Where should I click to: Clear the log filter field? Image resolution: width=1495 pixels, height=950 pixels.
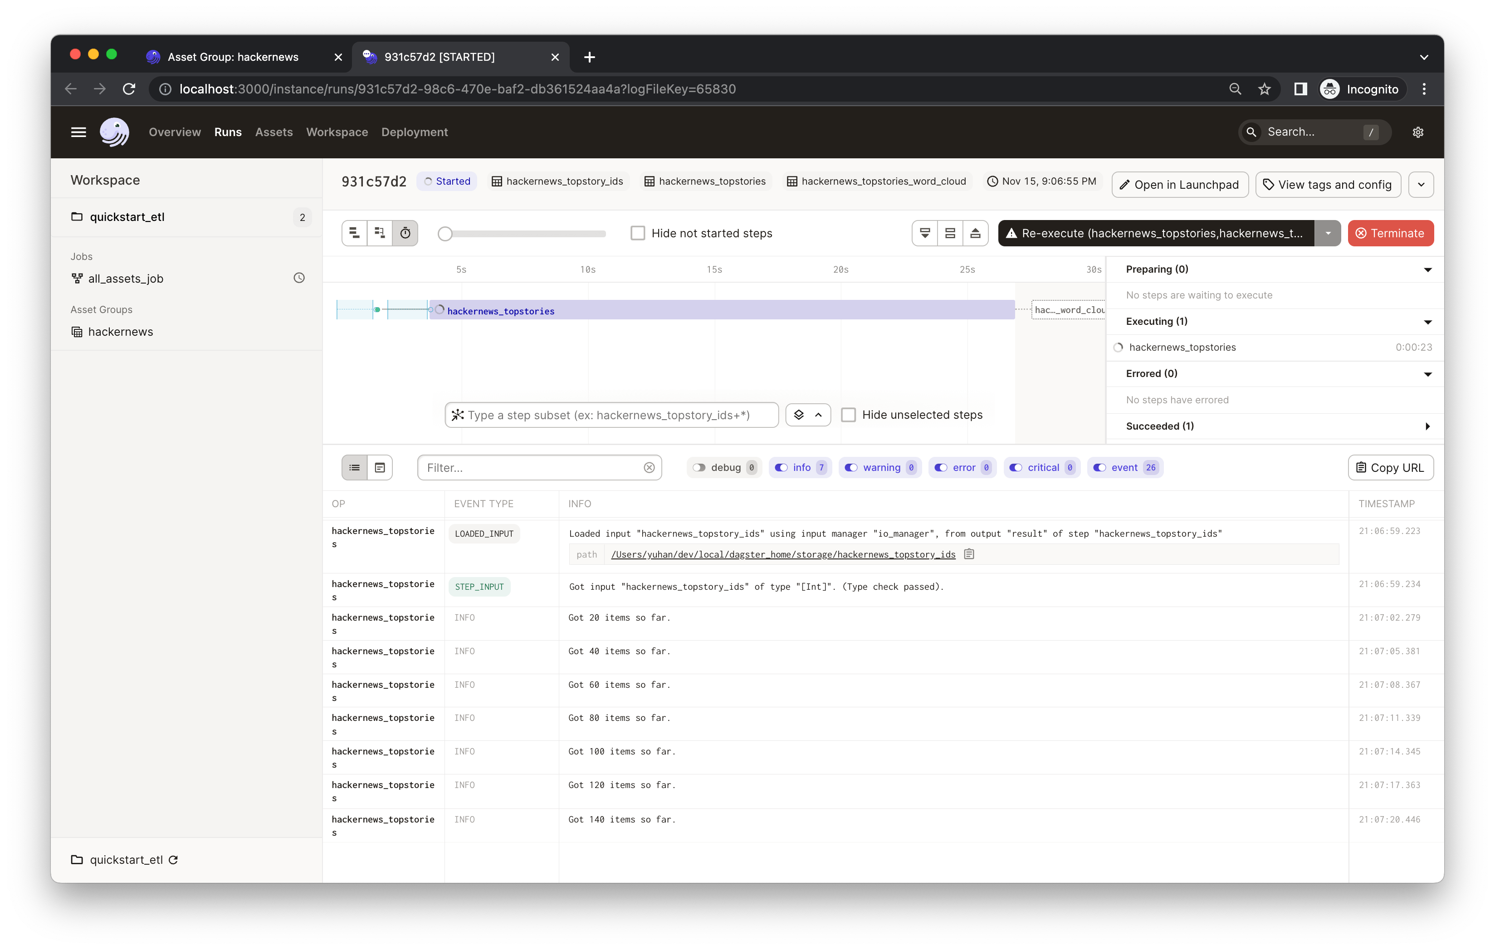(x=650, y=468)
